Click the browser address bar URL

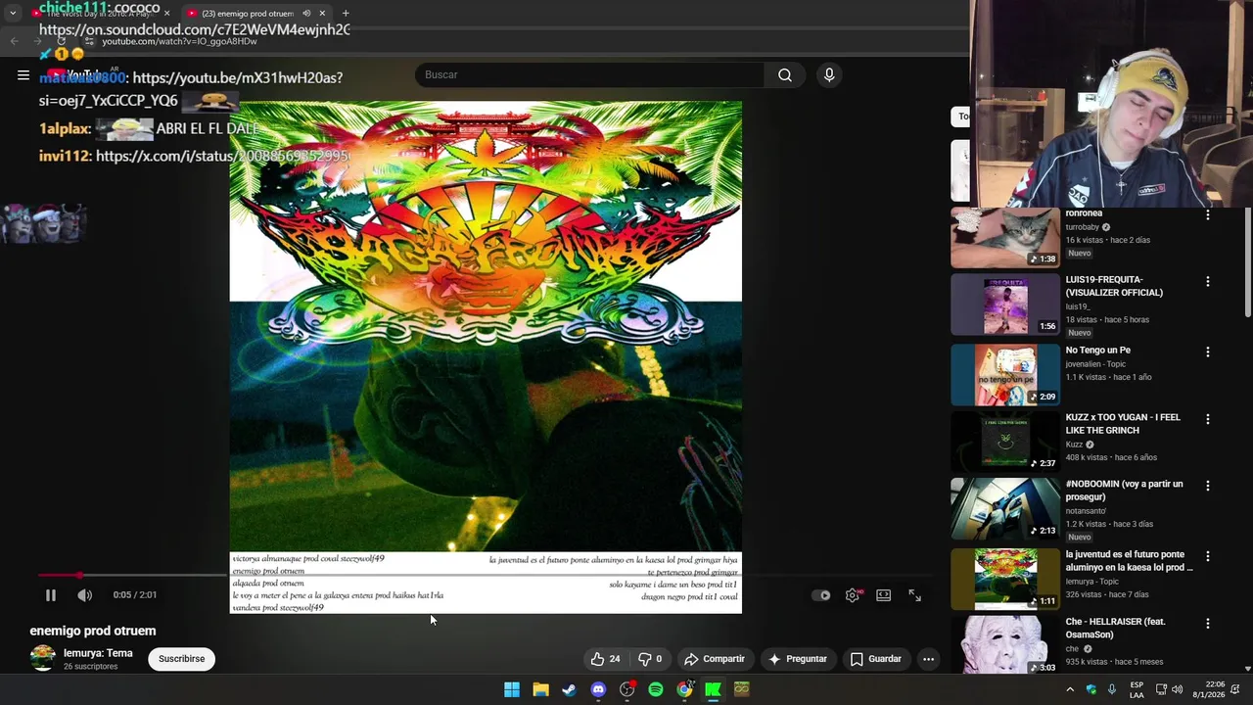pos(180,41)
